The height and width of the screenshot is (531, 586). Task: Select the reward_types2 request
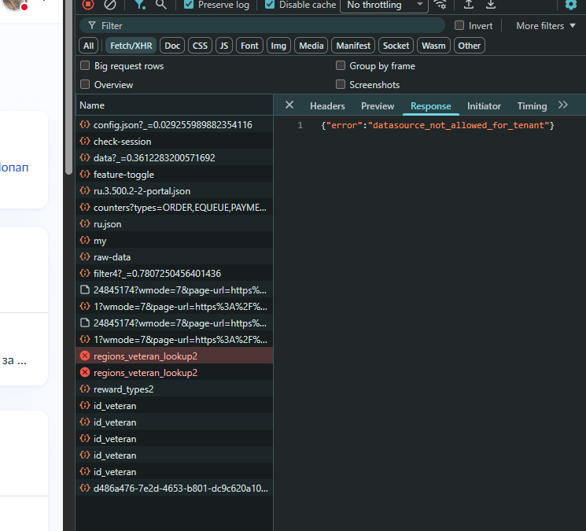123,389
